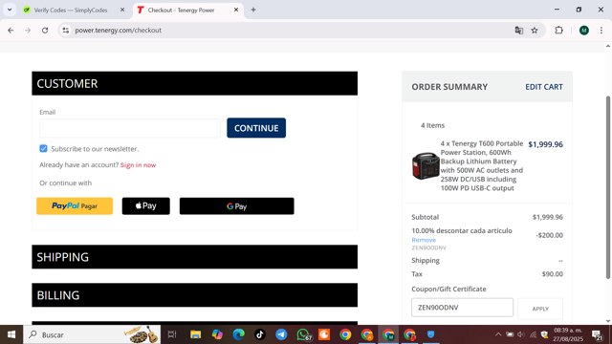This screenshot has height=344, width=612.
Task: Expand the SHIPPING section header
Action: [194, 257]
